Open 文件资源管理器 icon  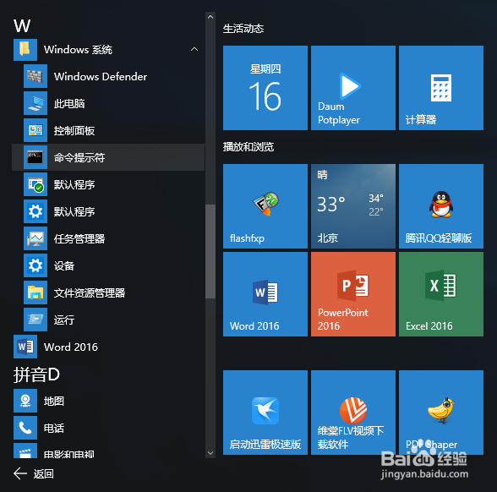(x=35, y=292)
